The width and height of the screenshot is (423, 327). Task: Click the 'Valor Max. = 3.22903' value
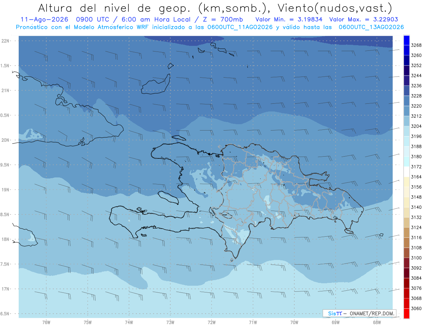[x=364, y=19]
